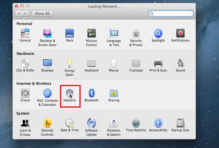Image resolution: width=219 pixels, height=148 pixels.
Task: Focus the preferences search field
Action: (171, 14)
